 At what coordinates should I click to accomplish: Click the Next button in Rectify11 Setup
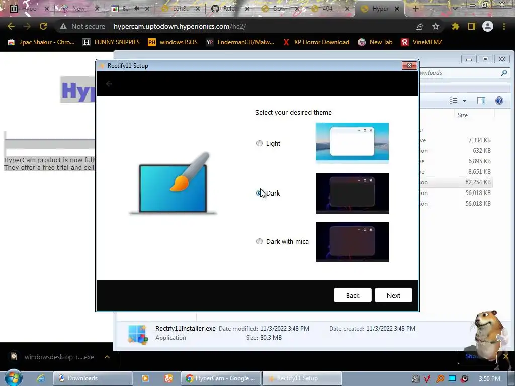[x=393, y=295]
